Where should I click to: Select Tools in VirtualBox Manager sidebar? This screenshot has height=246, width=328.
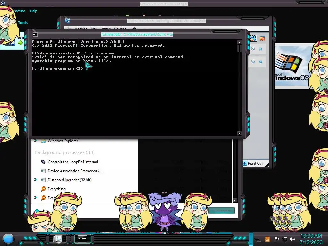pyautogui.click(x=23, y=23)
